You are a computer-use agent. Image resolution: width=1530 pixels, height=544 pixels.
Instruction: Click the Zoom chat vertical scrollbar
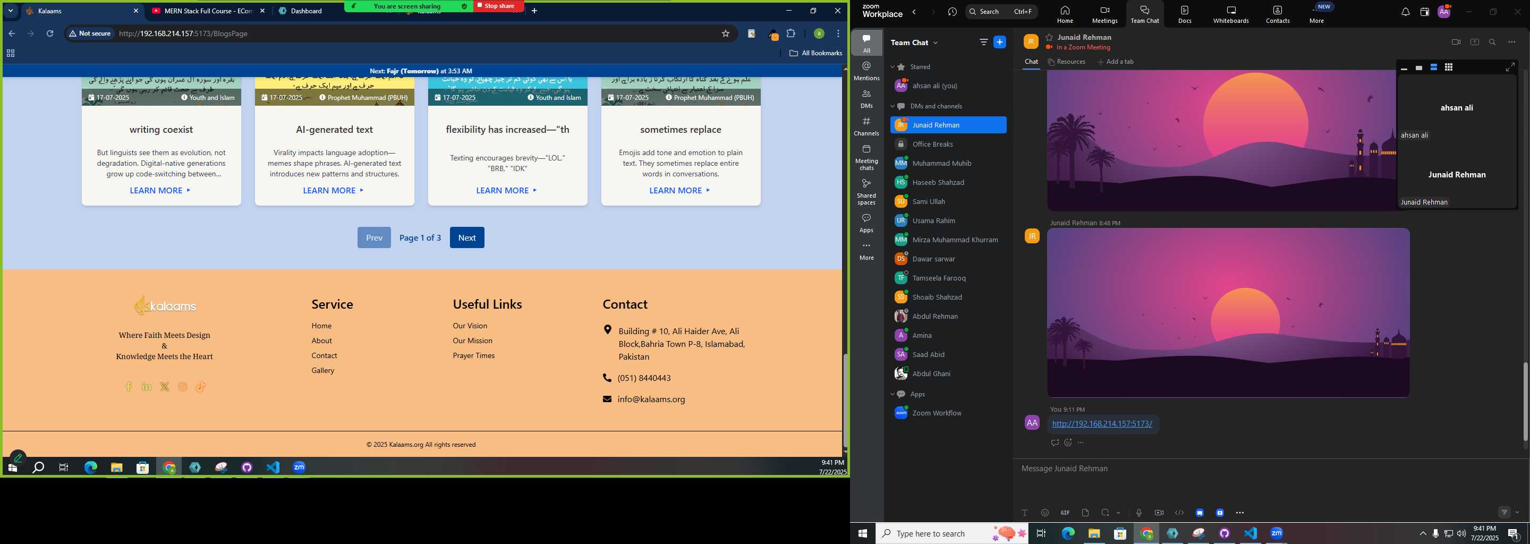(1525, 401)
